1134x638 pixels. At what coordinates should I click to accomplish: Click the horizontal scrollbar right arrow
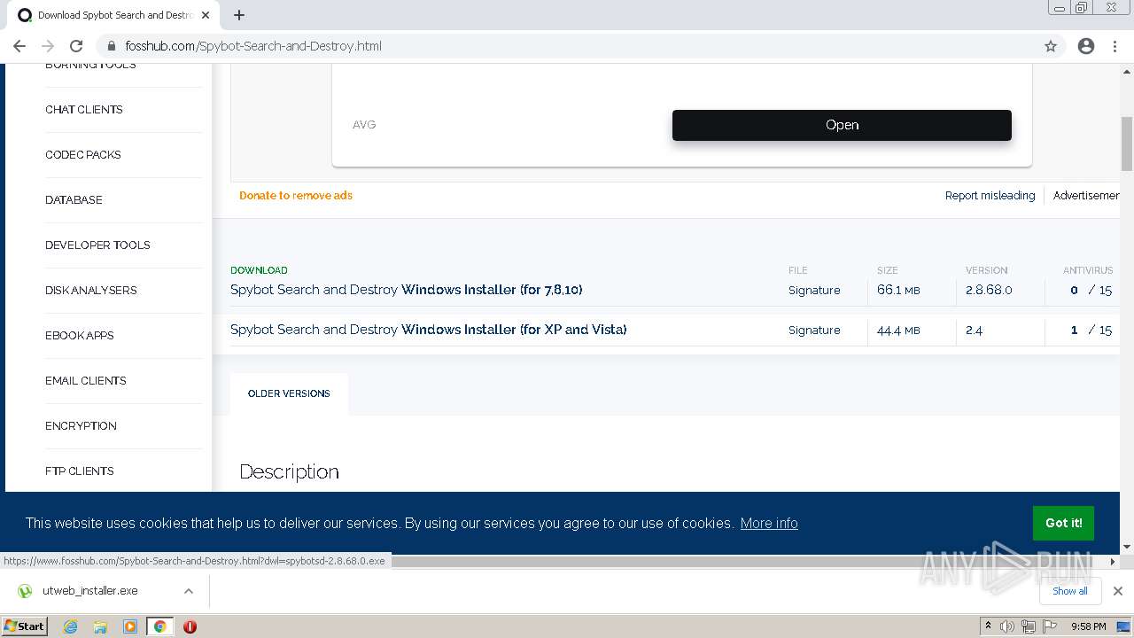[1113, 561]
